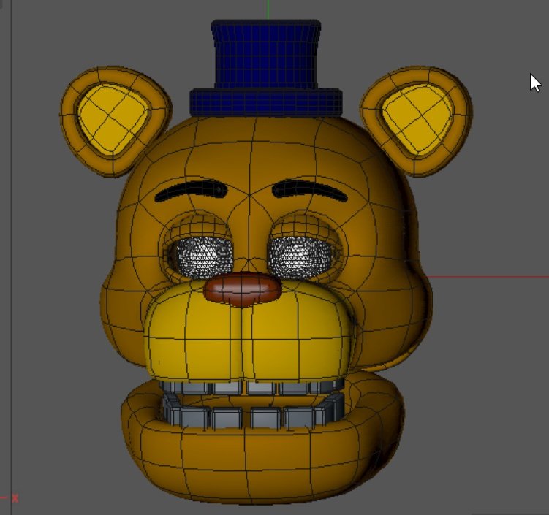Pick the ear on the screen's left side

116,120
